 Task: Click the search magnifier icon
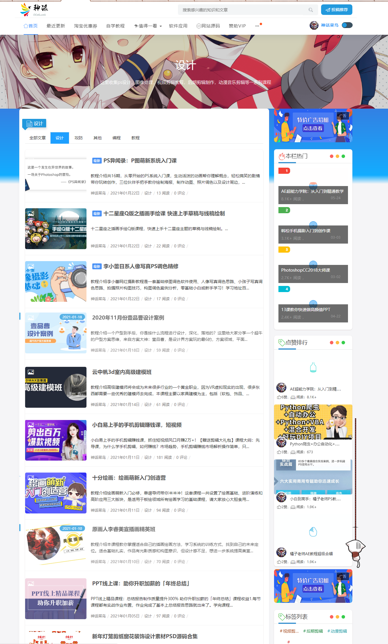pyautogui.click(x=311, y=10)
